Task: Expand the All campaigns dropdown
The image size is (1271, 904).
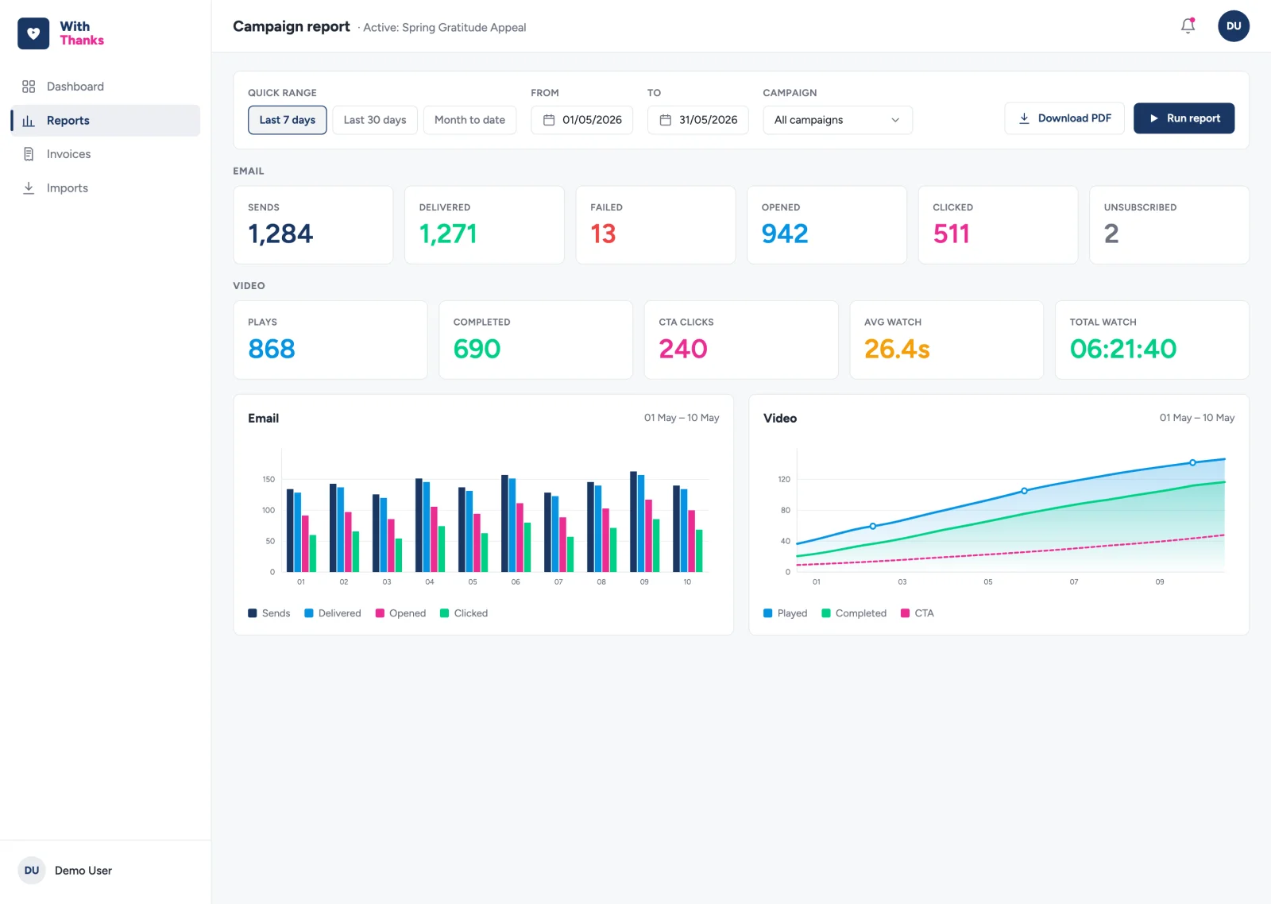Action: click(837, 120)
